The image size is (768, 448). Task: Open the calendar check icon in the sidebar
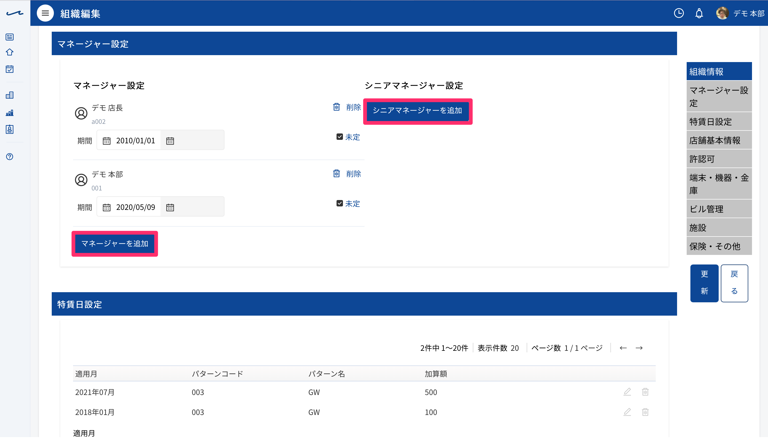tap(10, 69)
